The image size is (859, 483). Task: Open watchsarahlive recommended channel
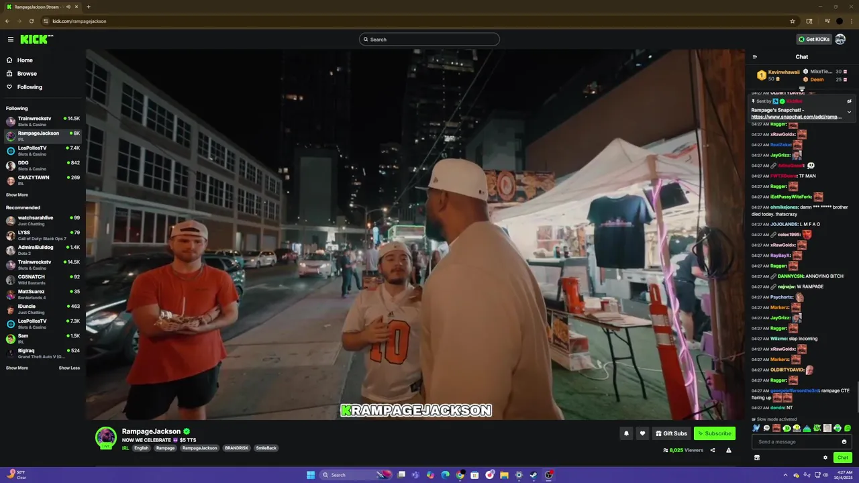[43, 221]
